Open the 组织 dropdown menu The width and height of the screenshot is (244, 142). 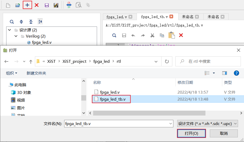click(12, 73)
